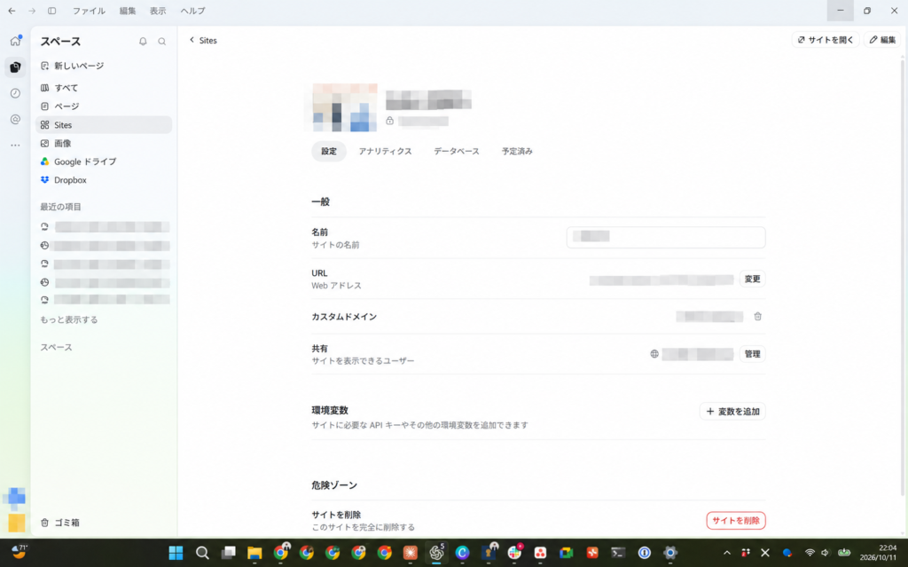Select 画像 in sidebar
This screenshot has height=567, width=908.
(104, 143)
